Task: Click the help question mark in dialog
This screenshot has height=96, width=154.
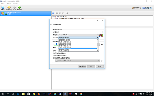Action: (98, 20)
